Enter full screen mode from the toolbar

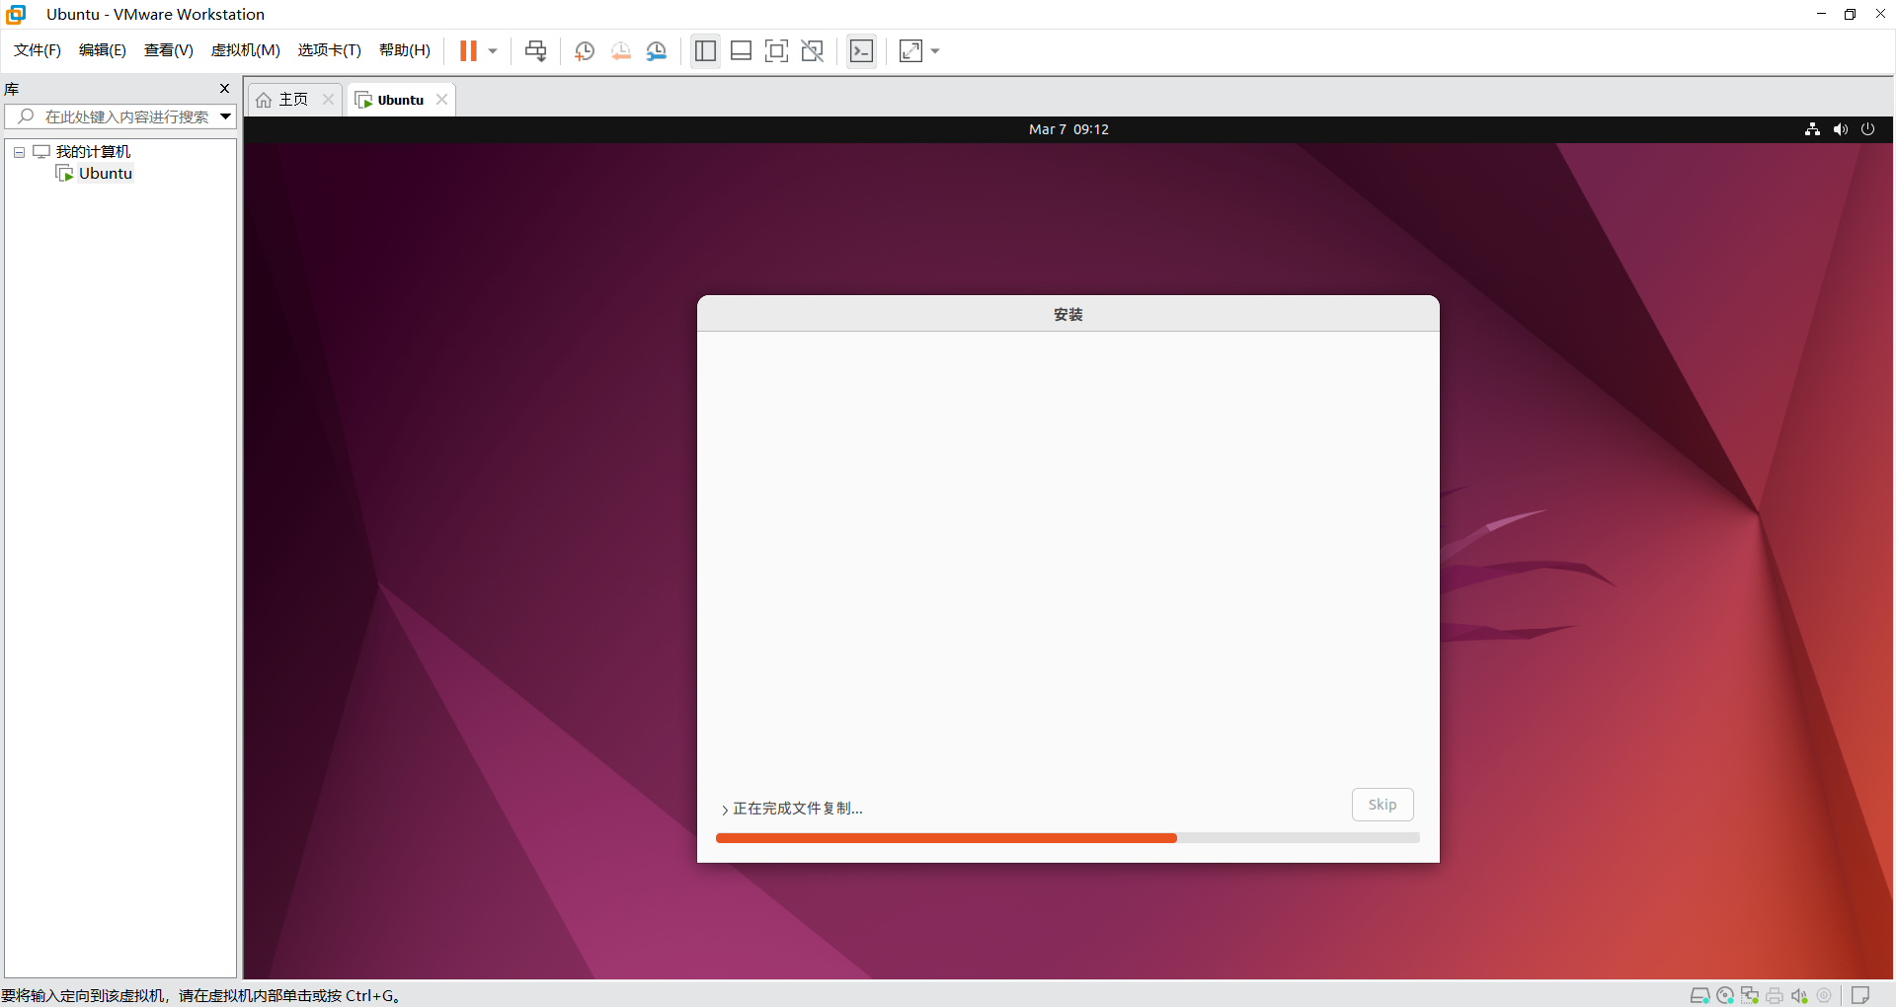pyautogui.click(x=776, y=51)
